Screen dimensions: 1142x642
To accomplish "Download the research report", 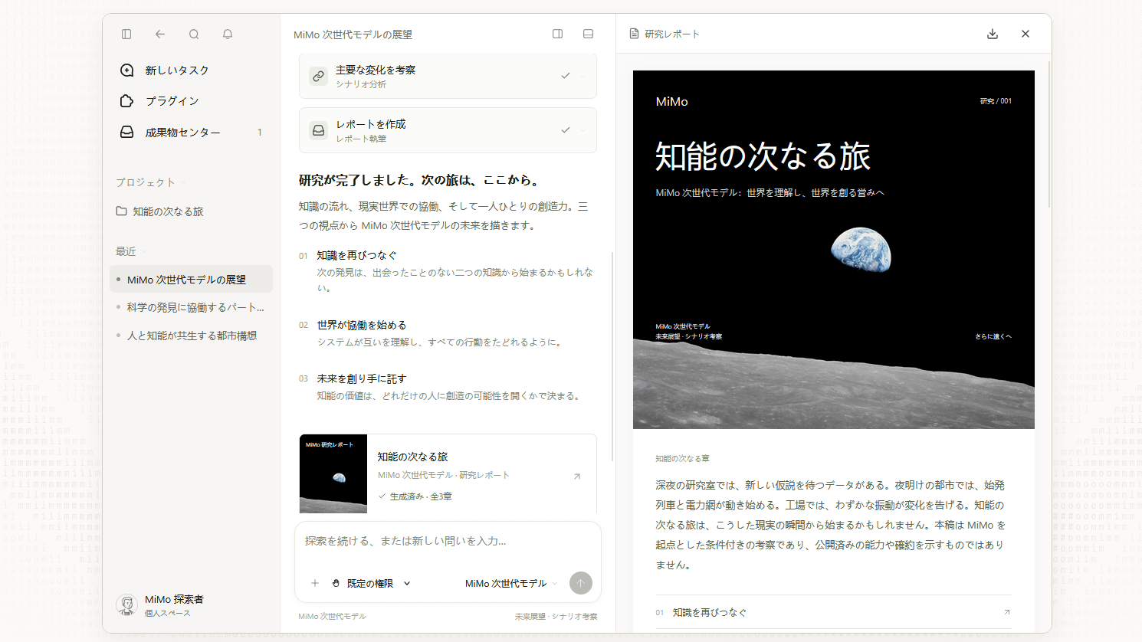I will pyautogui.click(x=993, y=34).
